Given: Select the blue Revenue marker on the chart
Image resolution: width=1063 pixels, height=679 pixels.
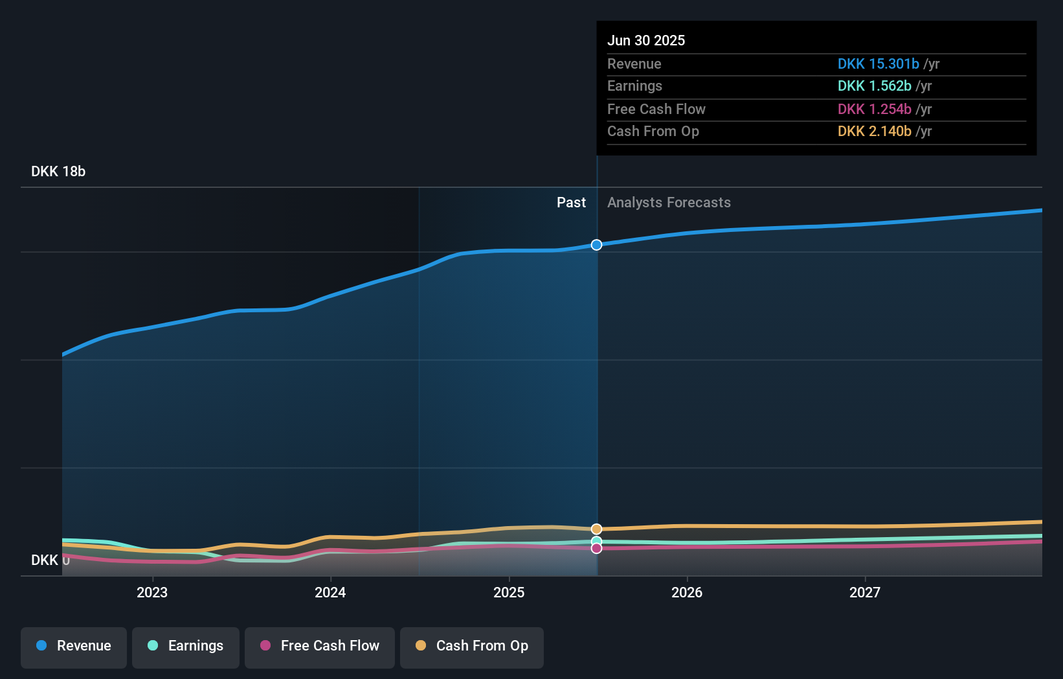Looking at the screenshot, I should [596, 245].
